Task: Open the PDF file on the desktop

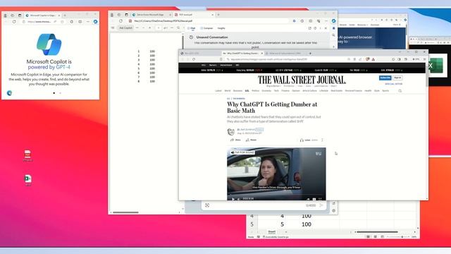Action: (27, 155)
